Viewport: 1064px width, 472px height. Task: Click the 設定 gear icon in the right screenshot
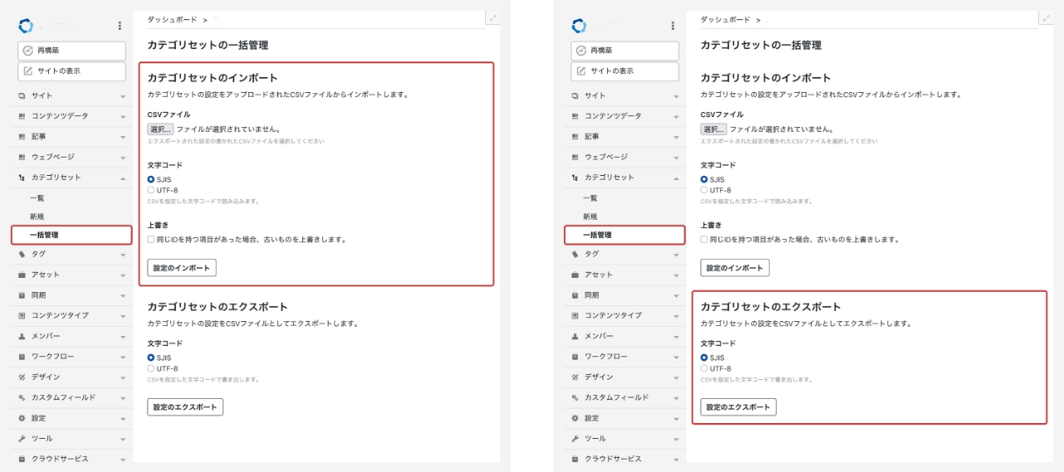576,418
